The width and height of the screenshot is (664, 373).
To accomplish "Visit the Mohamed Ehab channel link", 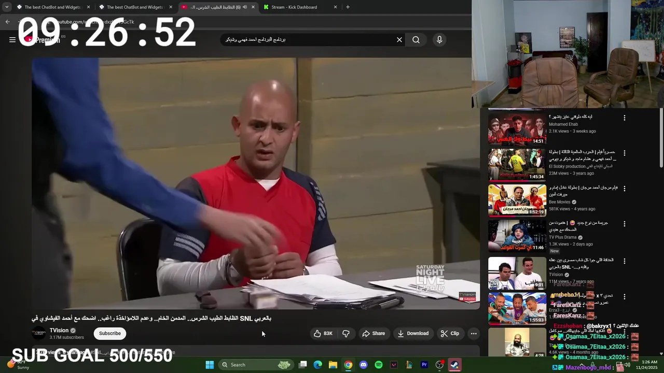I will point(563,124).
